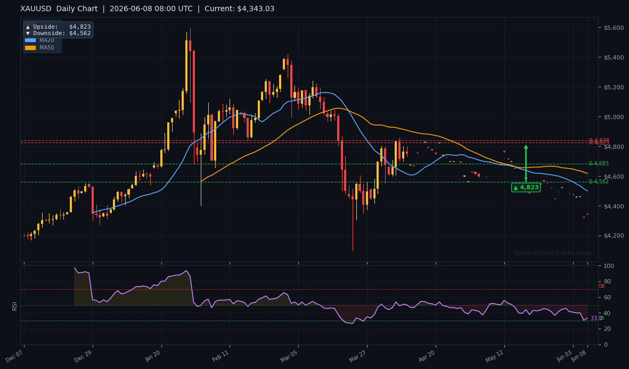The width and height of the screenshot is (629, 369).
Task: Select the MA20 legend label
Action: [46, 40]
